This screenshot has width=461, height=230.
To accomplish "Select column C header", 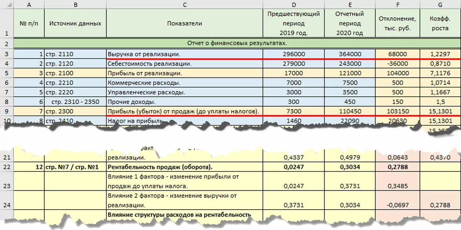I will [184, 4].
